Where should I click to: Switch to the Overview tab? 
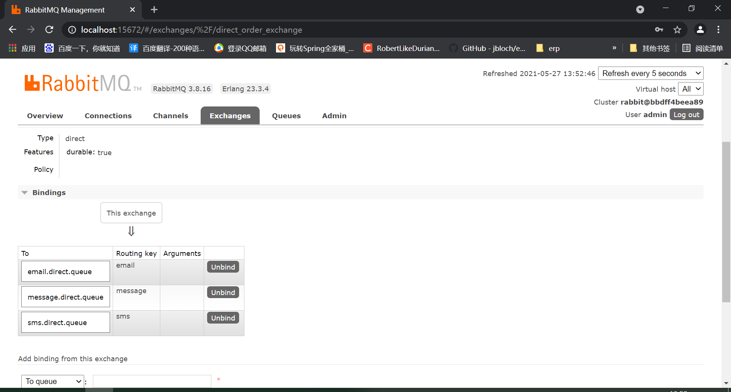tap(45, 116)
